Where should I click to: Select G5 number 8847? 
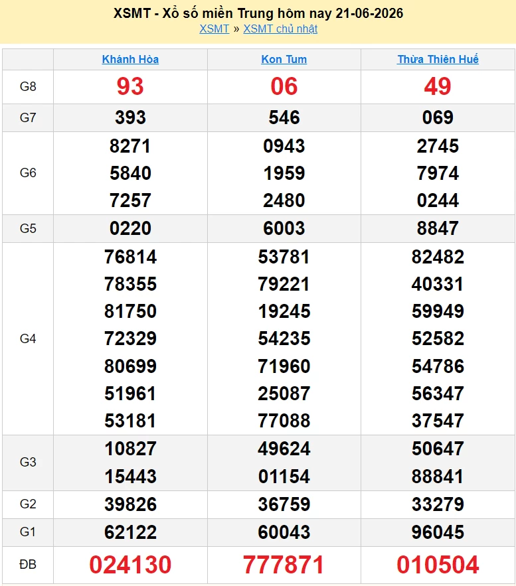click(438, 228)
